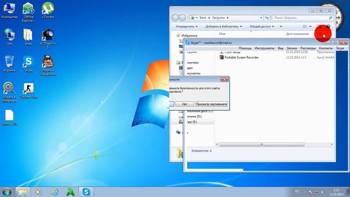Click the horizontal scrollbar in the Explorer file list

point(262,144)
